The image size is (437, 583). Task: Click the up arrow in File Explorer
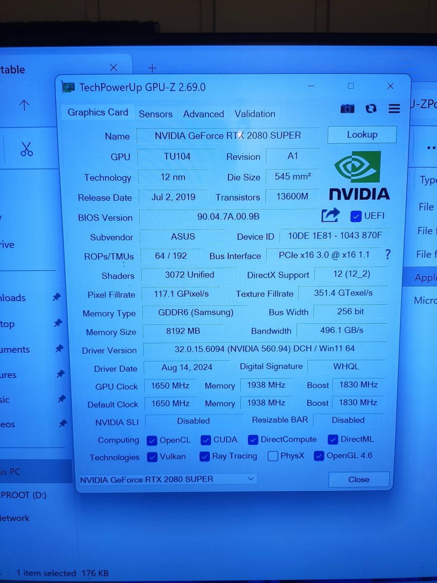(24, 106)
